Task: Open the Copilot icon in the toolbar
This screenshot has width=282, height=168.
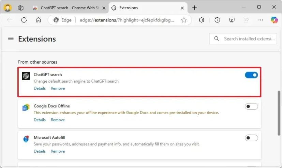Action: tap(274, 20)
